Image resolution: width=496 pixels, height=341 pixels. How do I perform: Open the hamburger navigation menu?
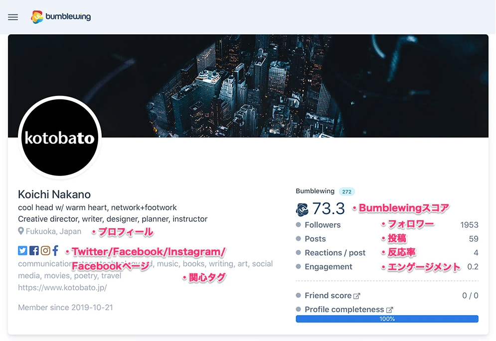[x=13, y=17]
